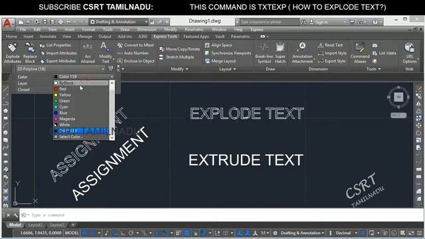Click the Modify Text tool
Viewport: 425px width, 239px height.
coord(105,53)
